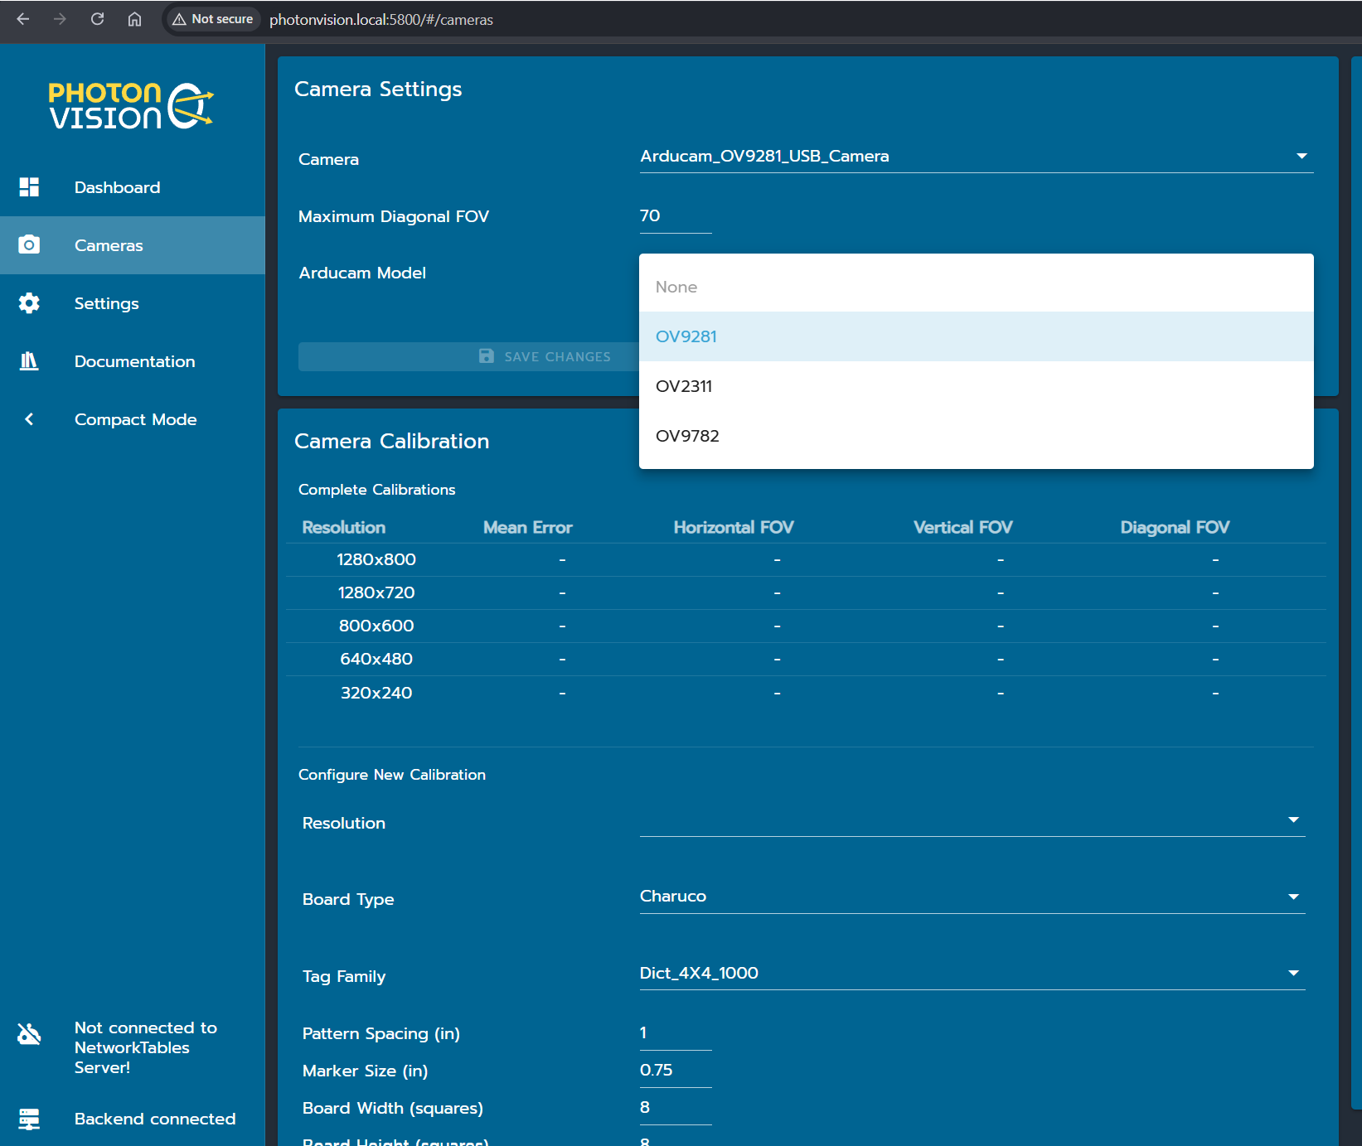Screen dimensions: 1362x1146
Task: Open the Tag Family dropdown
Action: tap(1292, 974)
